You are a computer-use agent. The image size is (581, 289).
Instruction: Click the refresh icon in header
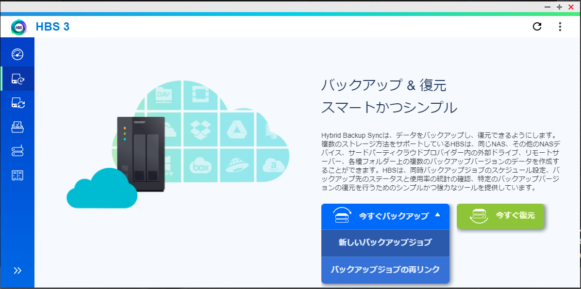(537, 27)
